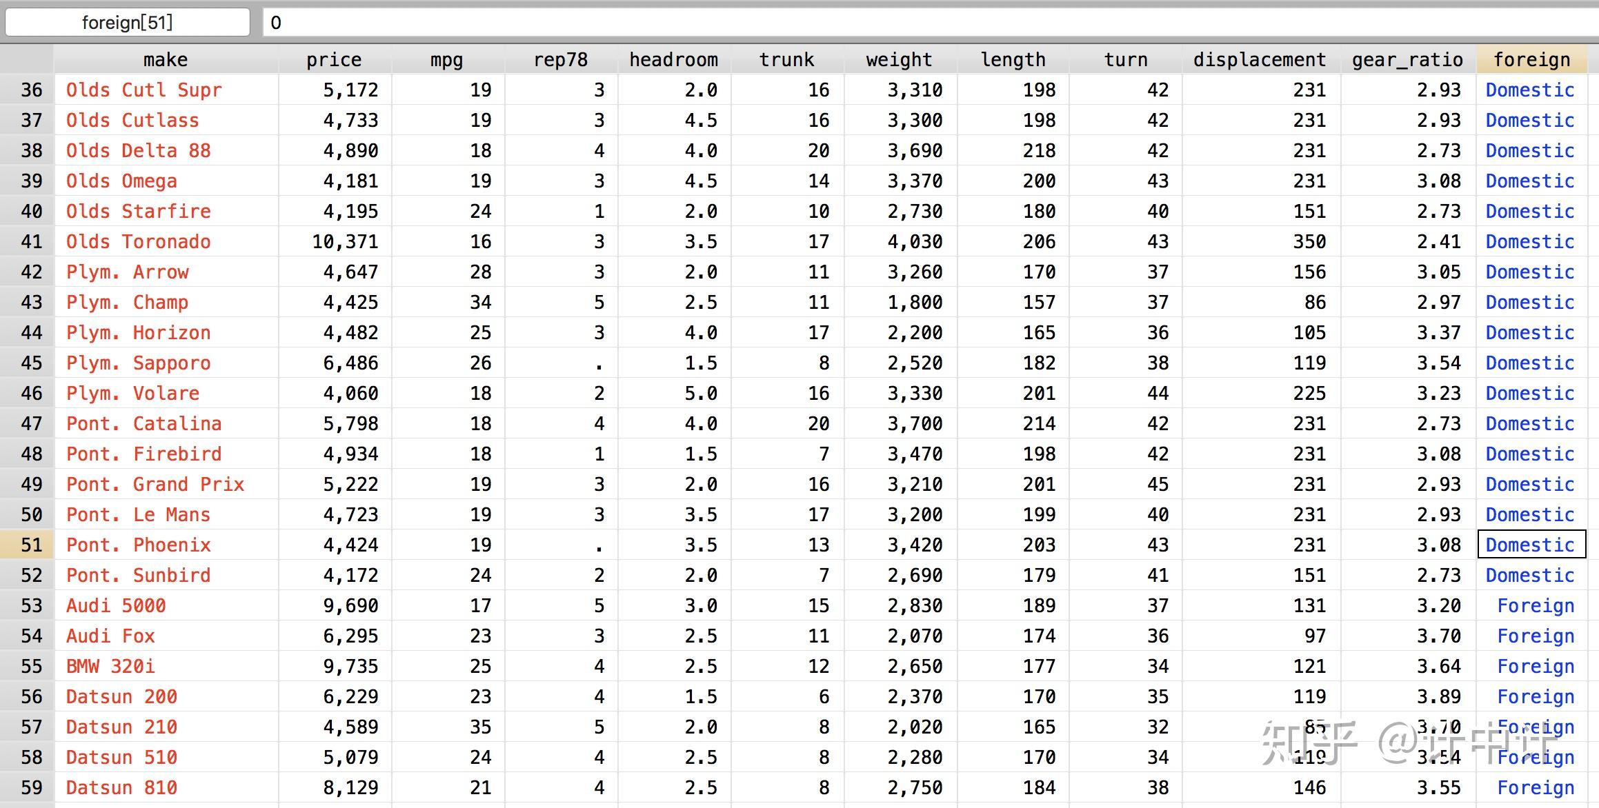Click the weight column header
This screenshot has height=808, width=1599.
click(899, 60)
